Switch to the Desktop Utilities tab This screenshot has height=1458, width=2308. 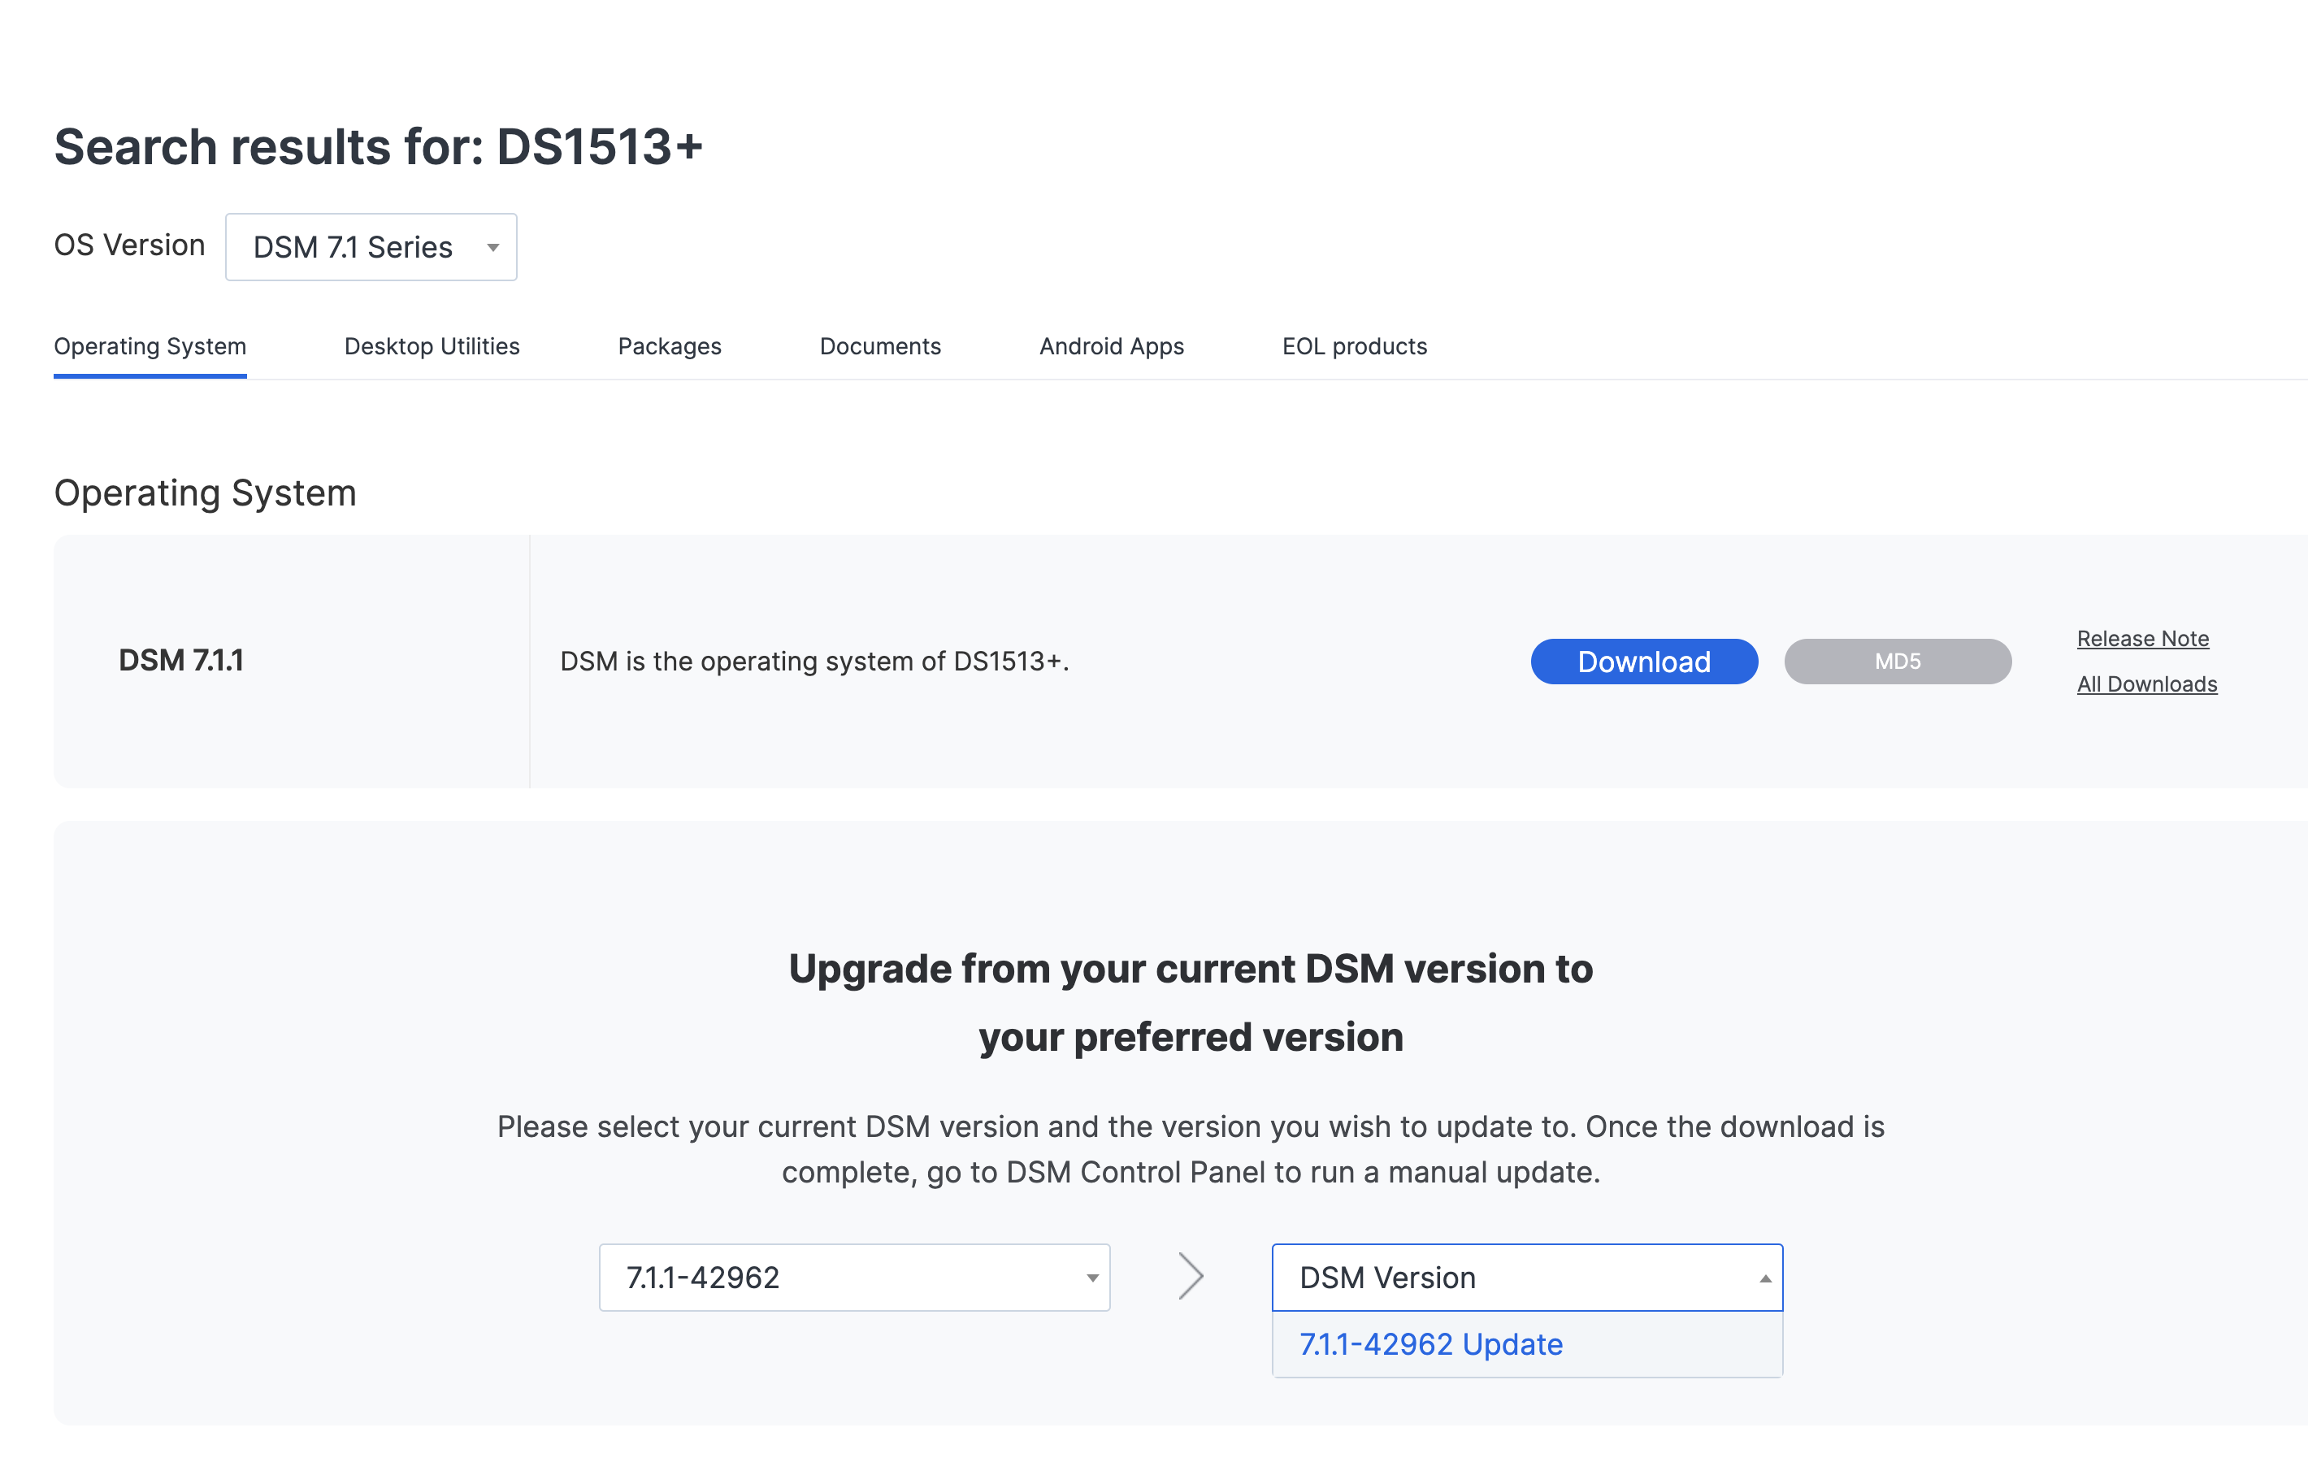tap(432, 346)
